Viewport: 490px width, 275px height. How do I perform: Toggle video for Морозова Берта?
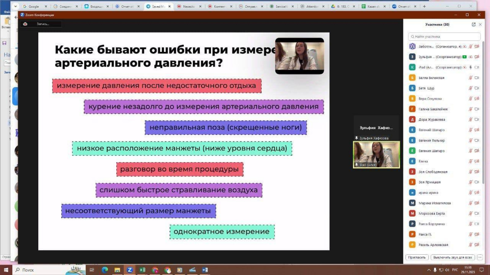tap(477, 213)
